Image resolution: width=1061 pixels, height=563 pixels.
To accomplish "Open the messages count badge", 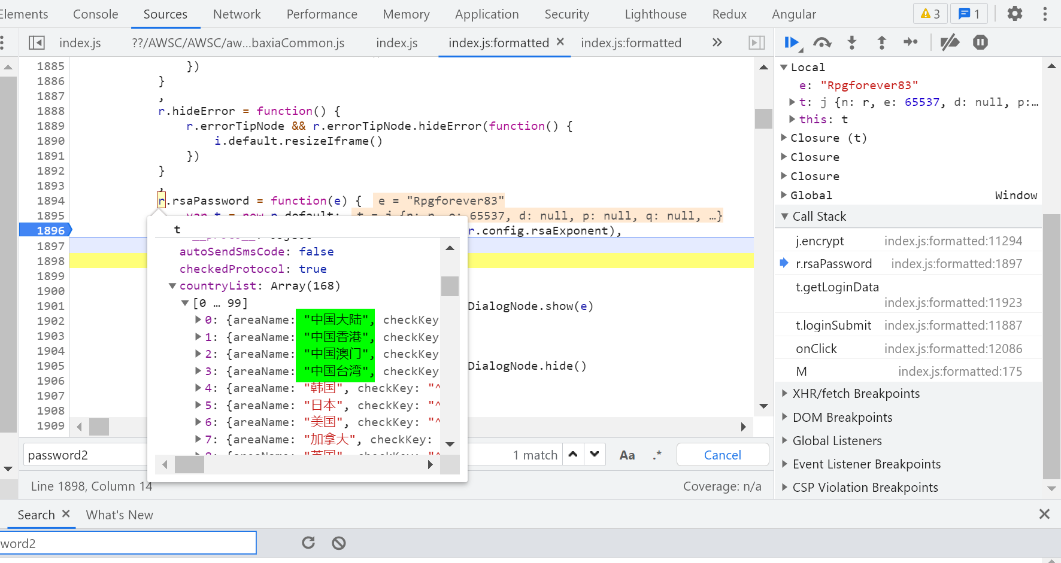I will point(969,14).
